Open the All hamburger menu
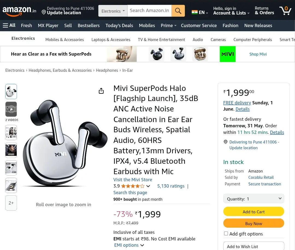Screen dimensions: 295x250 point(9,25)
